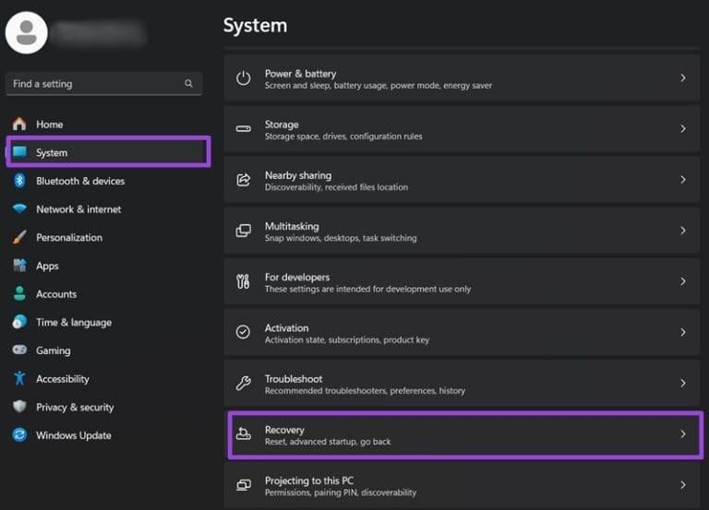The image size is (709, 510).
Task: Open For developers settings title
Action: tap(297, 277)
